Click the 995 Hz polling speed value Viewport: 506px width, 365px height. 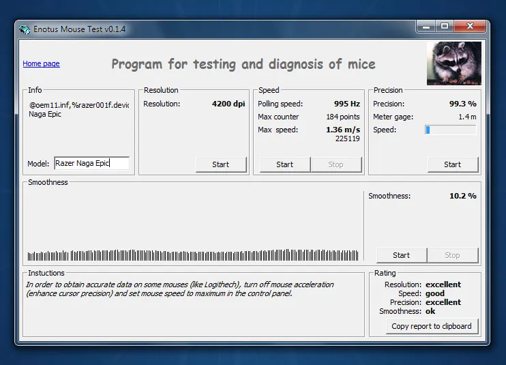pyautogui.click(x=346, y=104)
